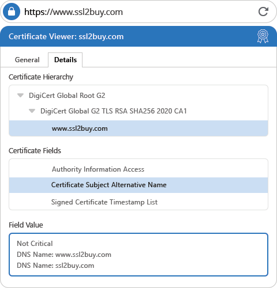
Task: Select Authority Information Access field
Action: pyautogui.click(x=138, y=169)
